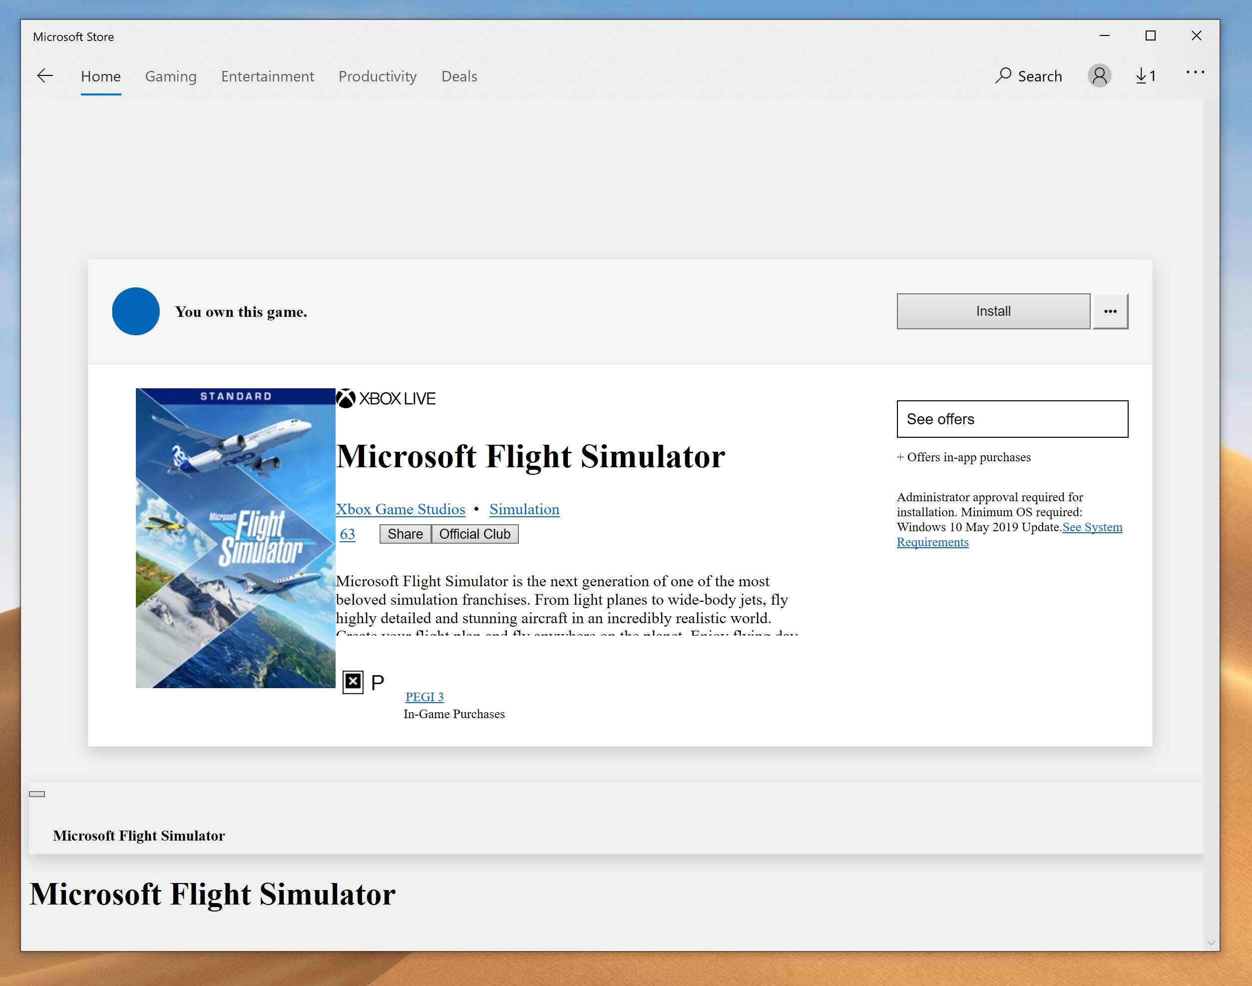Click the broken PEGI rating image icon
The height and width of the screenshot is (986, 1252).
point(353,682)
